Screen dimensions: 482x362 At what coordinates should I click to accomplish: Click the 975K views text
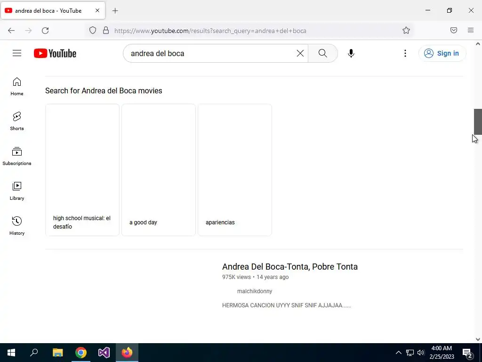click(x=236, y=277)
